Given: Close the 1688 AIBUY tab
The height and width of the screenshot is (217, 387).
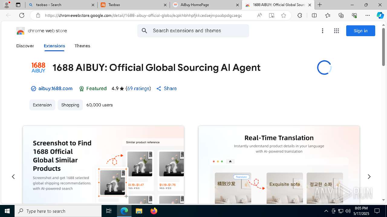Looking at the screenshot, I should 310,5.
